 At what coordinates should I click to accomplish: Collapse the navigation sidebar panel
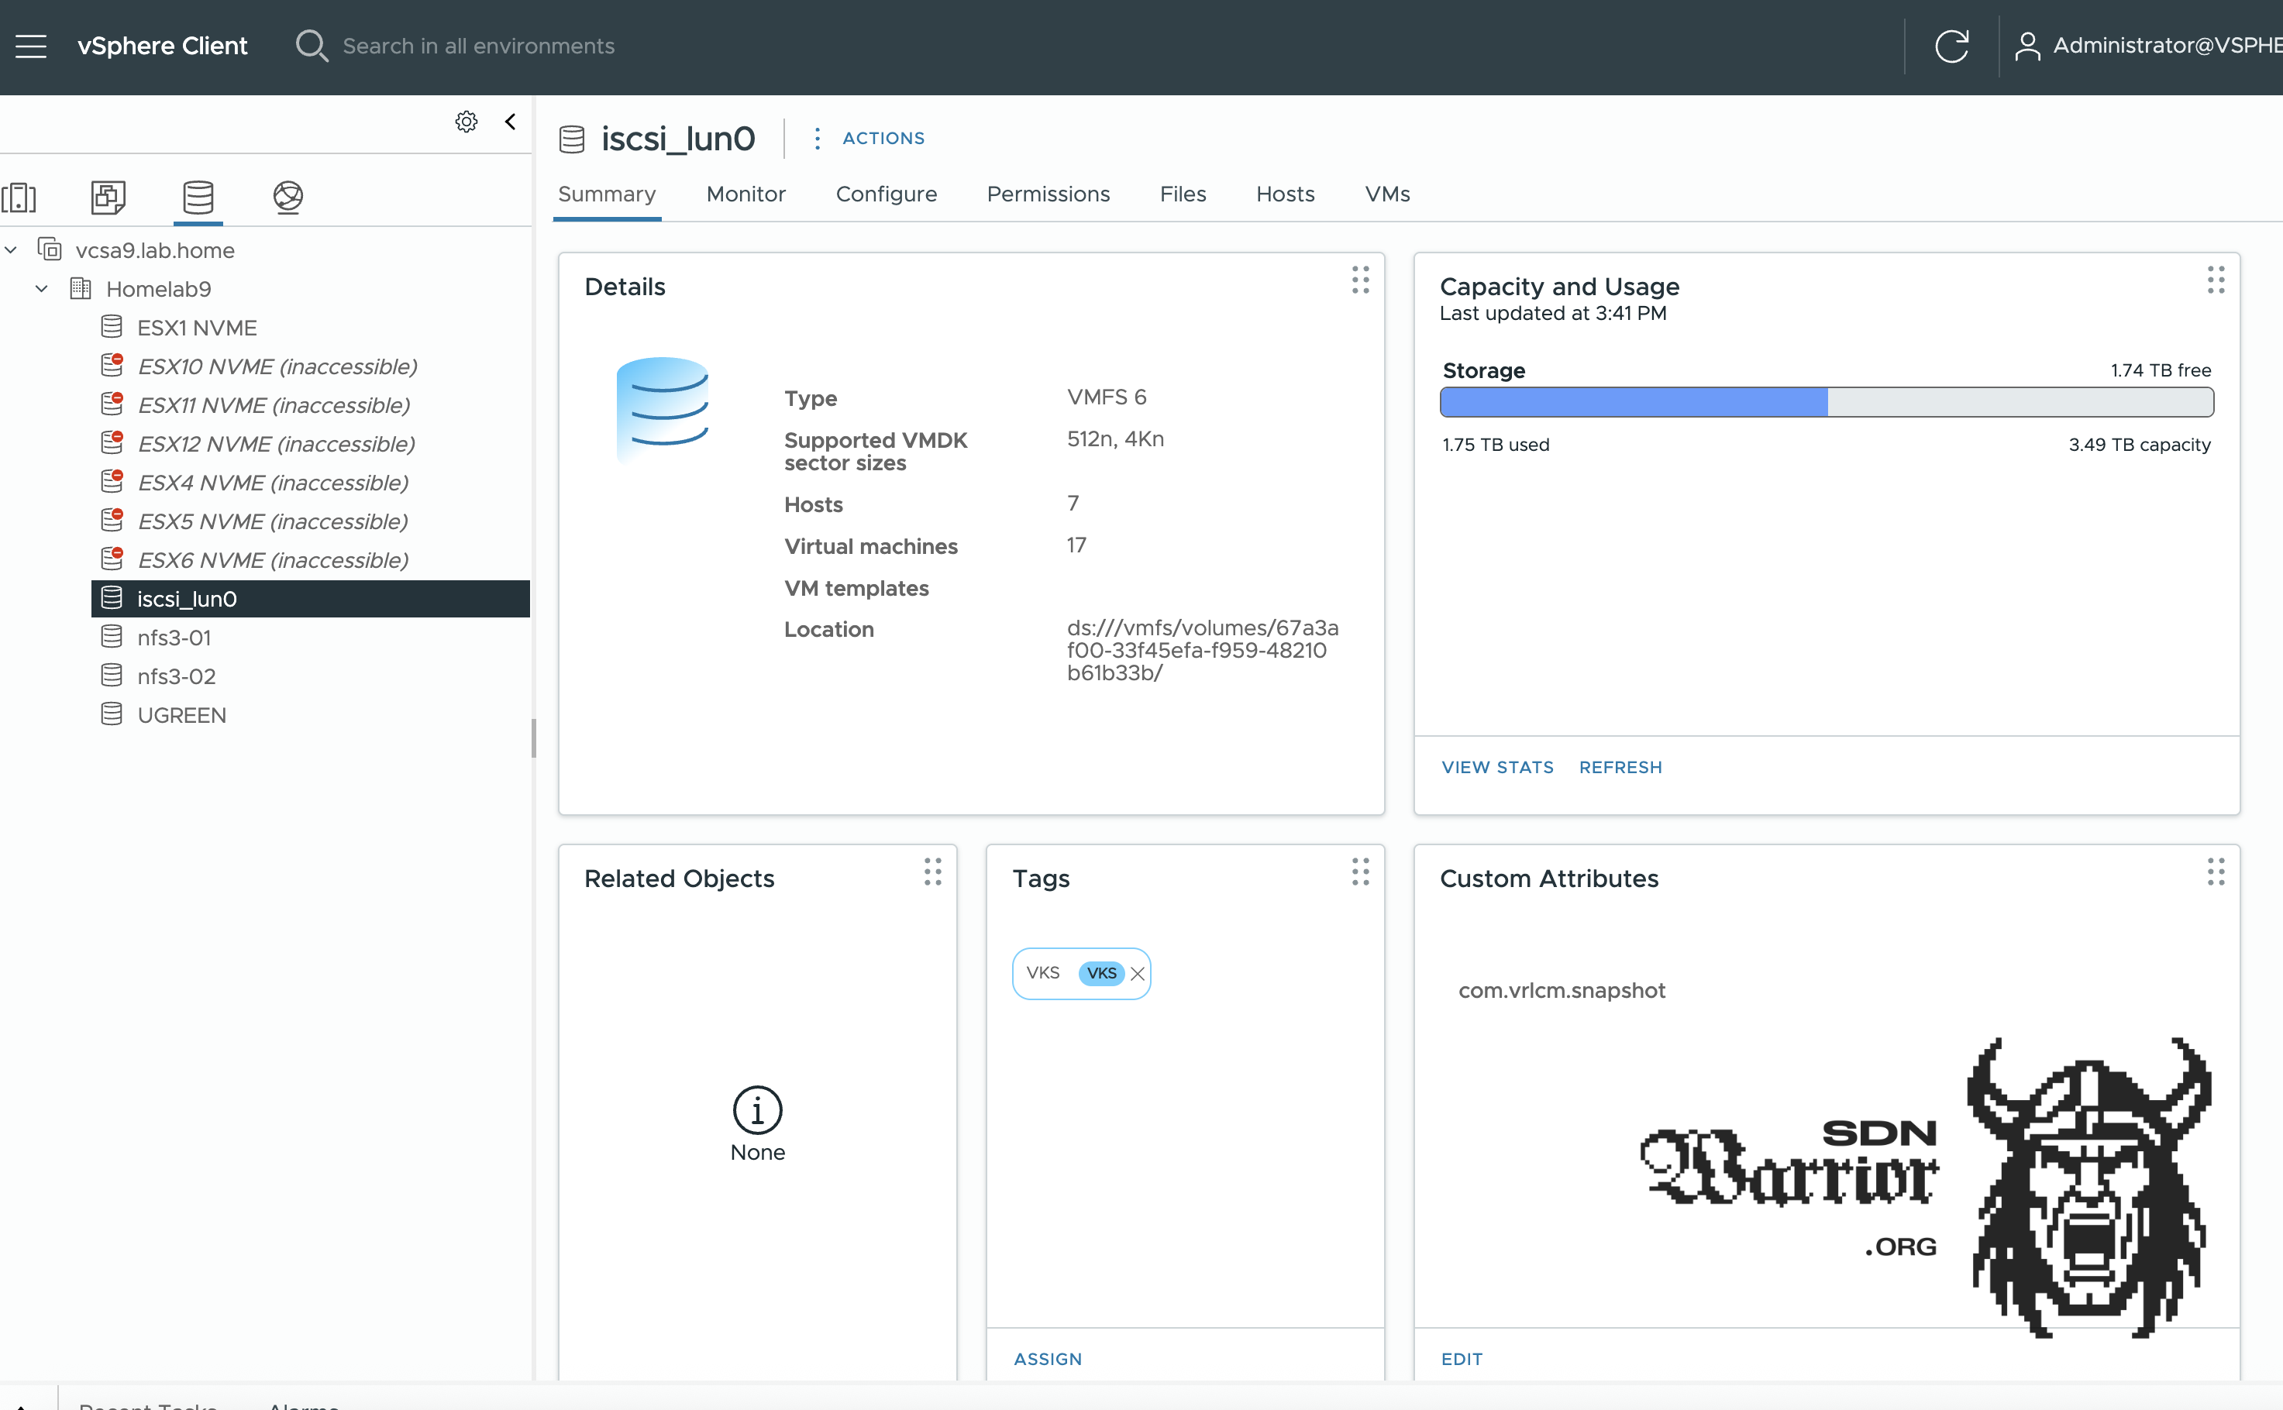click(x=510, y=122)
